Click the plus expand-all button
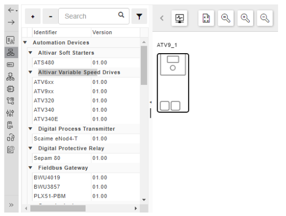The height and width of the screenshot is (216, 286). pos(33,16)
